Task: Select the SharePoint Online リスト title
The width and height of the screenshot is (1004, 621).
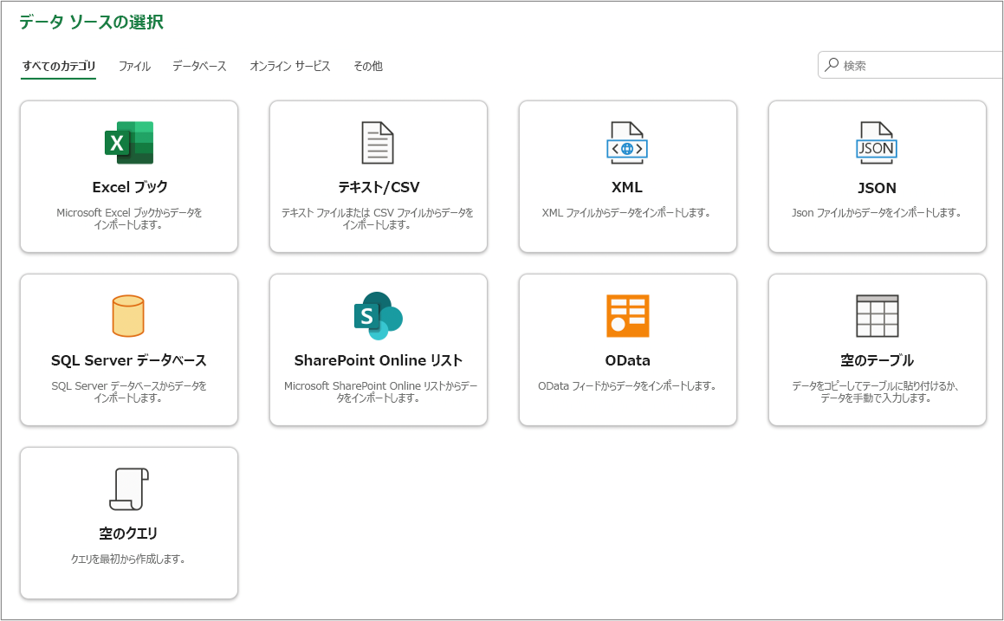Action: click(x=379, y=360)
